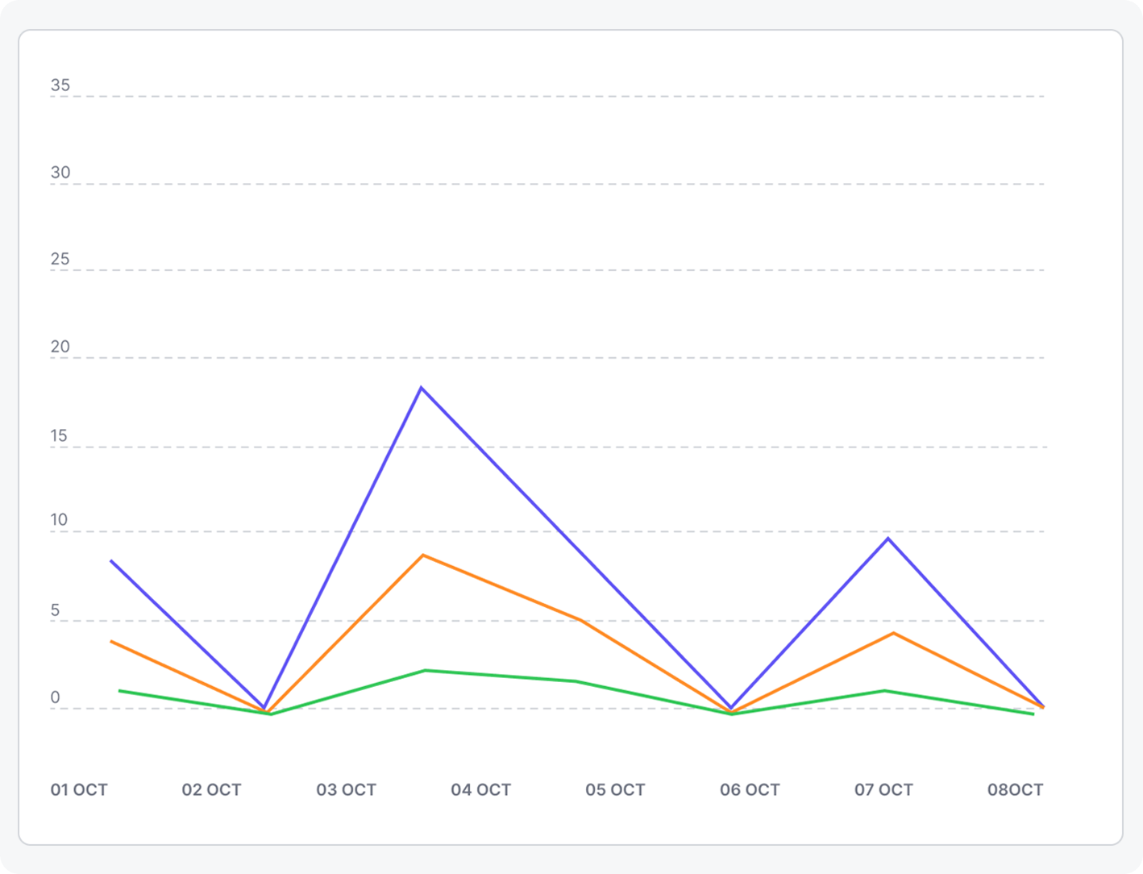Click the 20 y-axis label
This screenshot has width=1143, height=874.
click(60, 348)
